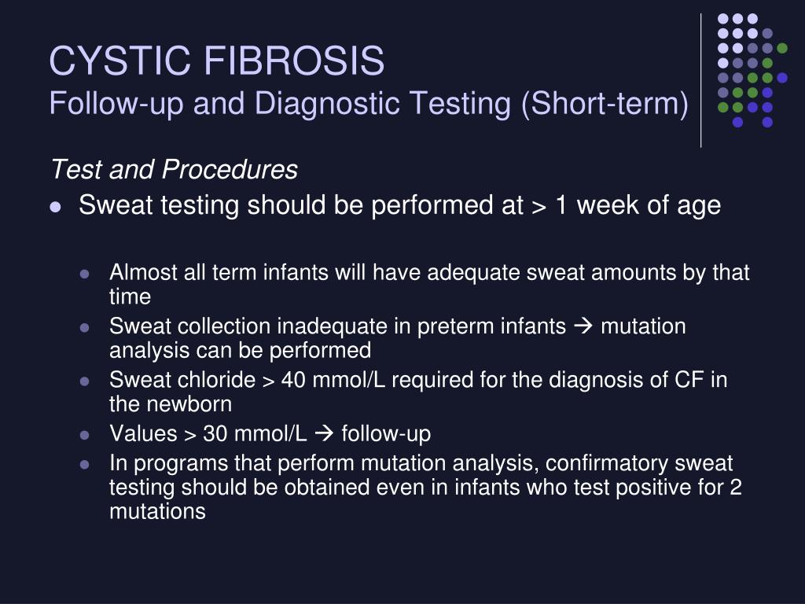Click the word mutations on last line
The width and height of the screenshot is (805, 604).
click(157, 511)
